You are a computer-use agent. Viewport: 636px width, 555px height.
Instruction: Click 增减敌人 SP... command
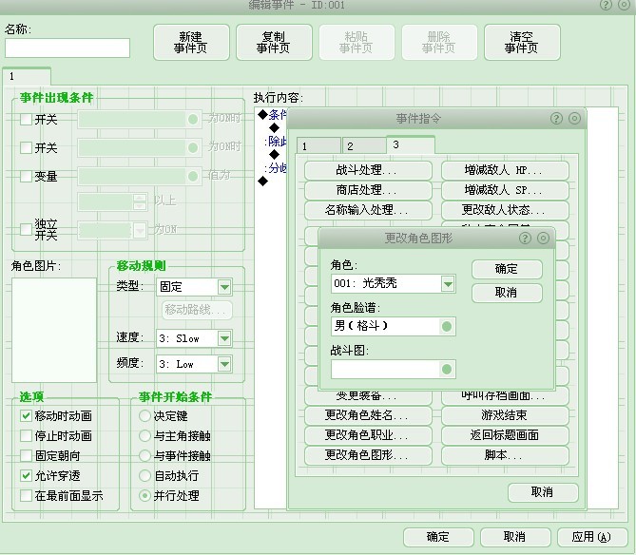click(505, 190)
